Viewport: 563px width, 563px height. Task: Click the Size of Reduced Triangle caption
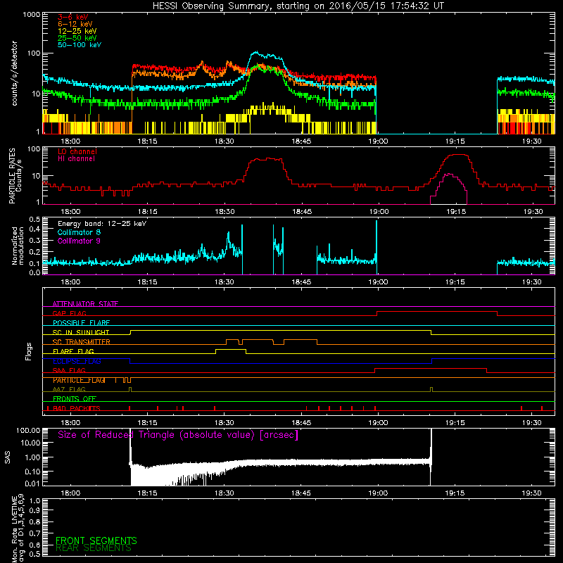pyautogui.click(x=178, y=435)
